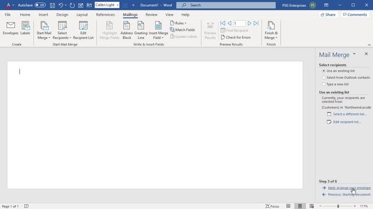This screenshot has width=373, height=209.
Task: Click 'Page 1 of 1' indicator
Action: 10,207
